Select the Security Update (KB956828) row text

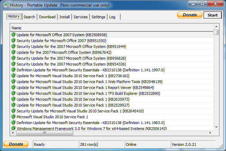[x=71, y=58]
